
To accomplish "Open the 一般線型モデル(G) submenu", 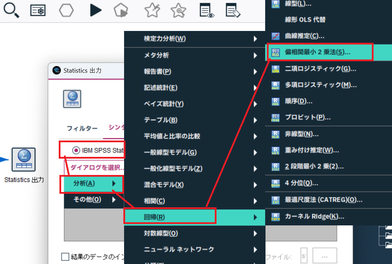I will point(195,152).
